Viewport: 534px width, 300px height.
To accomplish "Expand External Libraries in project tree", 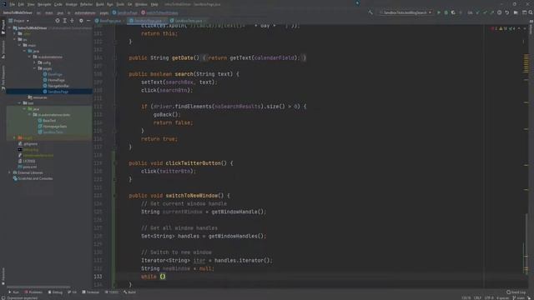I will click(x=9, y=172).
